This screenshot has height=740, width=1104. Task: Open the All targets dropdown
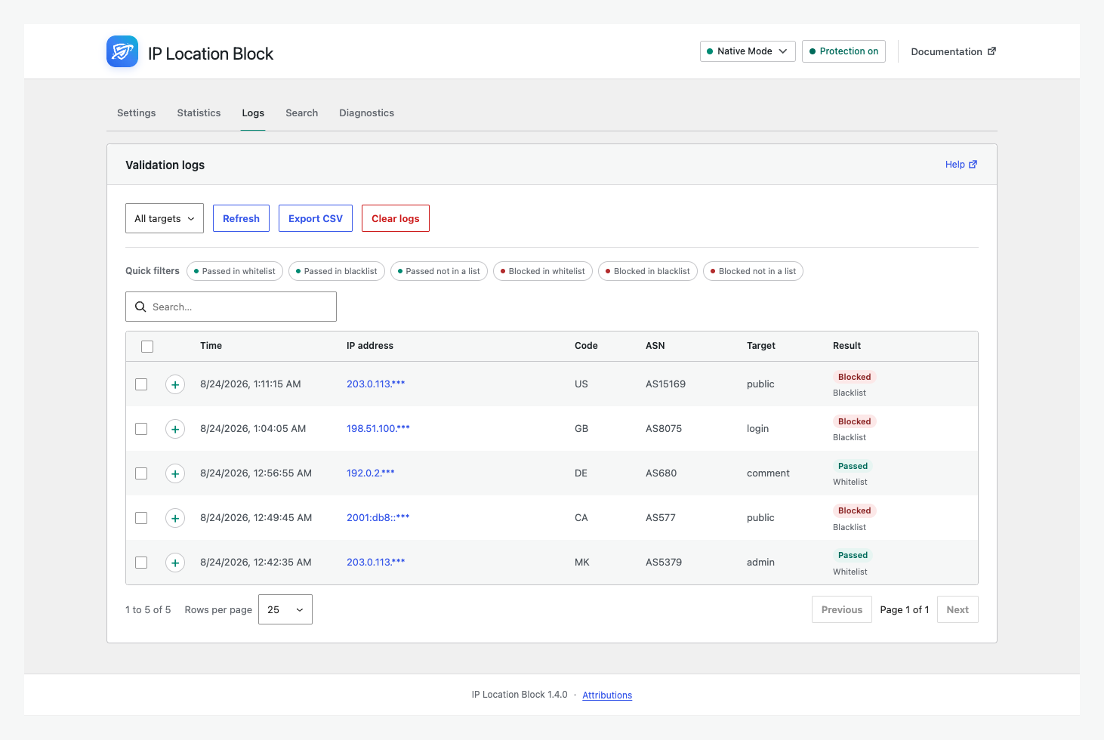point(165,218)
